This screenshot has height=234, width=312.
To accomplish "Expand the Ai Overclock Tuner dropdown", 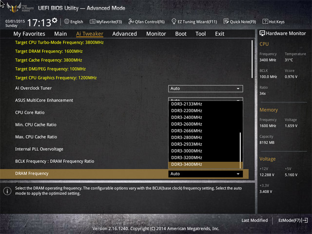I will pyautogui.click(x=206, y=89).
